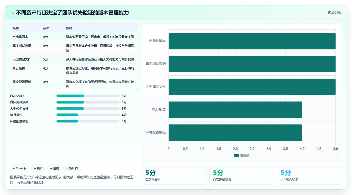Select the 进度 tag

pos(54,168)
